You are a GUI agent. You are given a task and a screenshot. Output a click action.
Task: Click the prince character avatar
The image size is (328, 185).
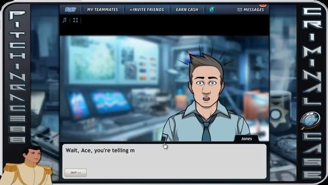(x=27, y=165)
